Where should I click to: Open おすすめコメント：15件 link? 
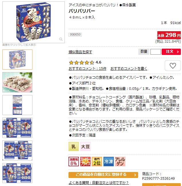(87, 69)
